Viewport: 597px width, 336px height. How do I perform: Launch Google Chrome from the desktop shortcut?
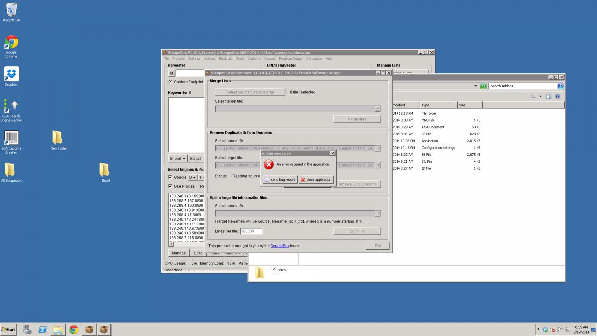pyautogui.click(x=11, y=47)
